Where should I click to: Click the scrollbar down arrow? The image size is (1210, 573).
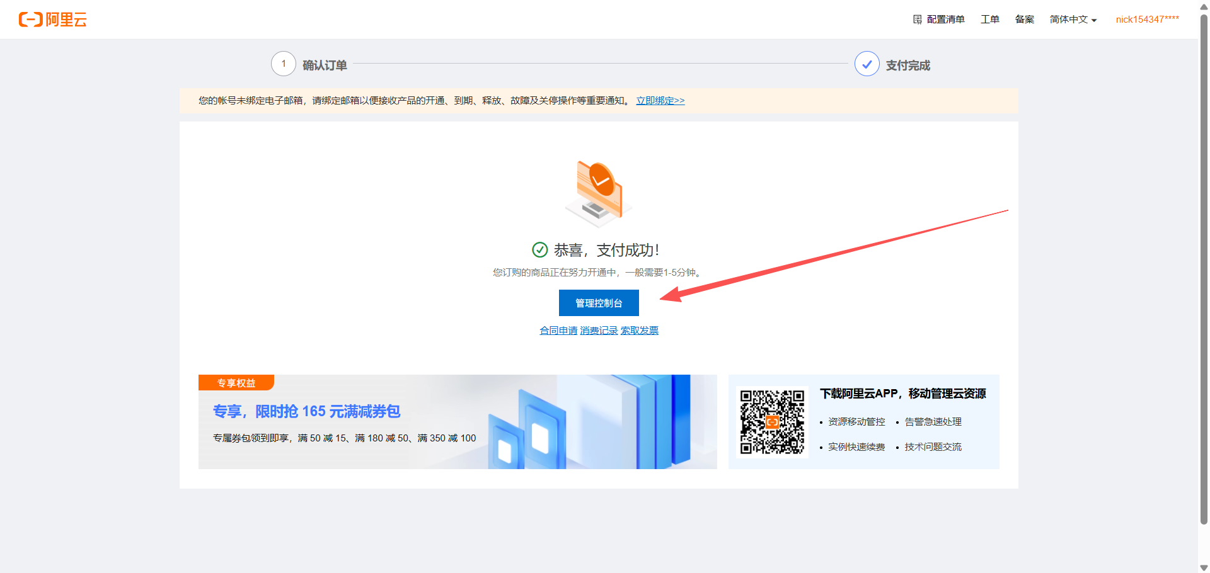[x=1204, y=567]
